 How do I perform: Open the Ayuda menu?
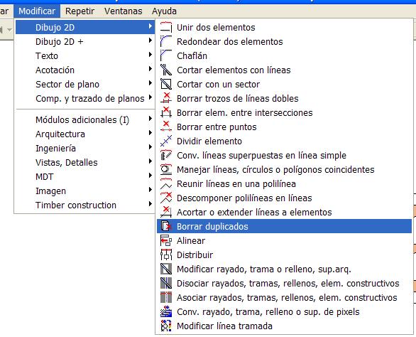164,11
